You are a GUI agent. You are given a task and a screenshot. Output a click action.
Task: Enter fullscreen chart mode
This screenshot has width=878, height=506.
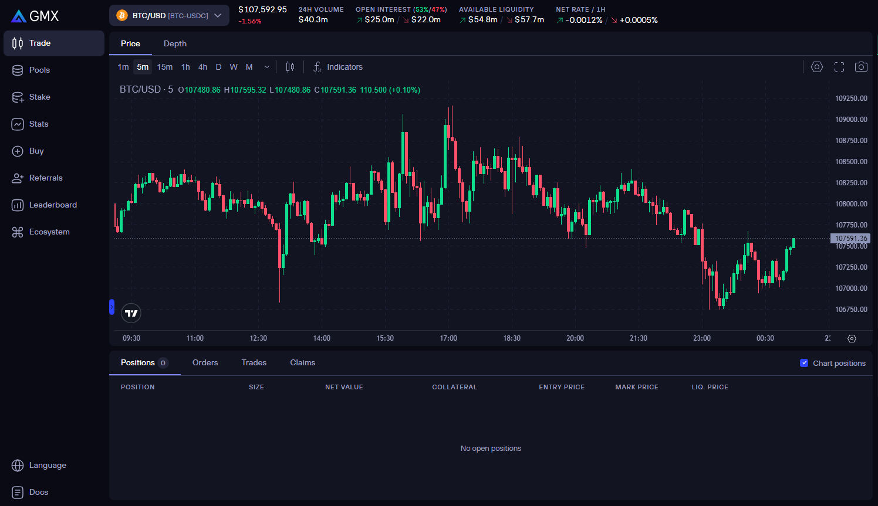(x=839, y=67)
